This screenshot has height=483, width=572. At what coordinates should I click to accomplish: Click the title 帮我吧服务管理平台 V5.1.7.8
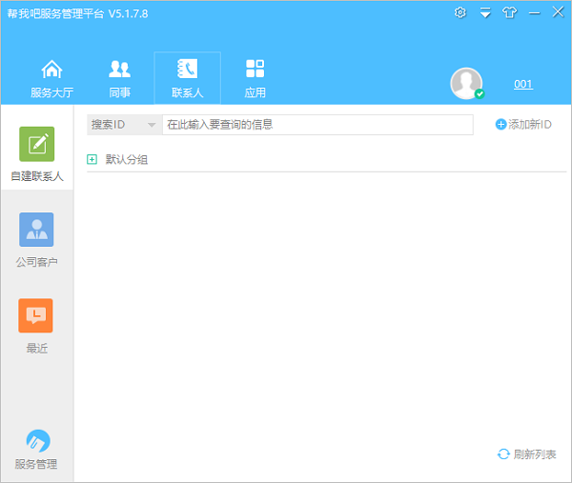tap(78, 14)
